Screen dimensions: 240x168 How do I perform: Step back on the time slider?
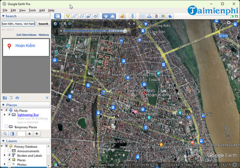(61, 31)
